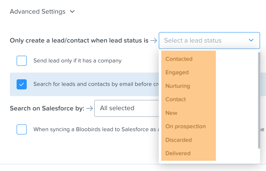The width and height of the screenshot is (266, 171).
Task: Click the Send lead only if it has a company label
Action: tap(77, 61)
